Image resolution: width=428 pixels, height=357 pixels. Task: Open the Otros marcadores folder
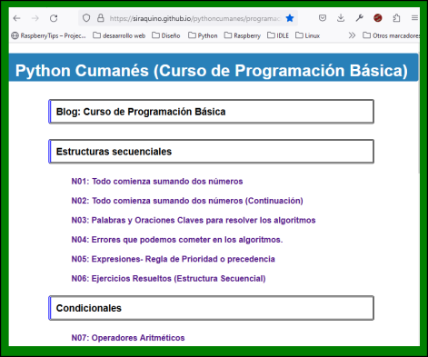click(391, 35)
